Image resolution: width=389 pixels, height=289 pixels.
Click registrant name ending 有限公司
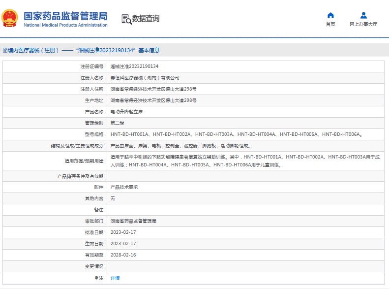(145, 78)
